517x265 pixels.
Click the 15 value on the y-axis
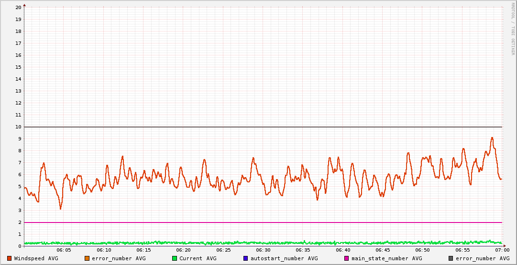point(18,67)
